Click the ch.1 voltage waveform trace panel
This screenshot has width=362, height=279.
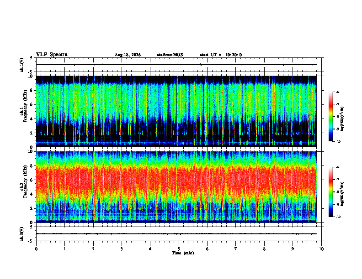179,65
